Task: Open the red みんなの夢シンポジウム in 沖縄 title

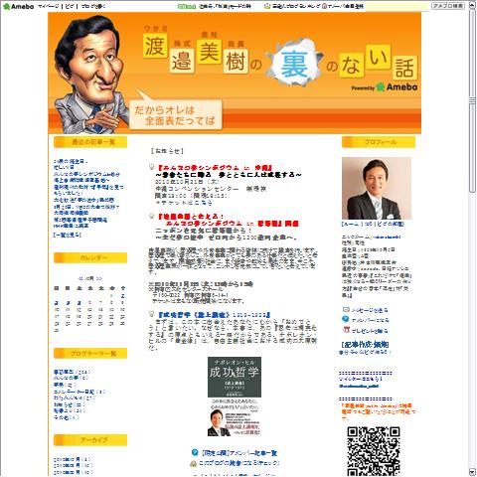Action: (x=215, y=168)
